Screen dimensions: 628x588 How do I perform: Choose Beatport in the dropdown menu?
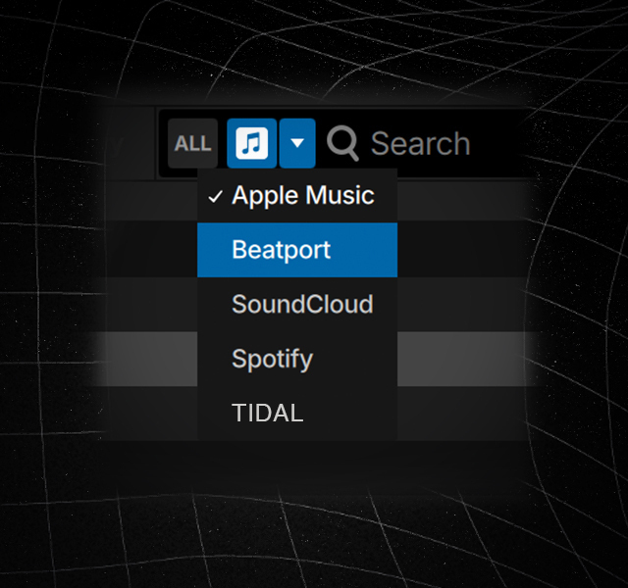pos(297,250)
